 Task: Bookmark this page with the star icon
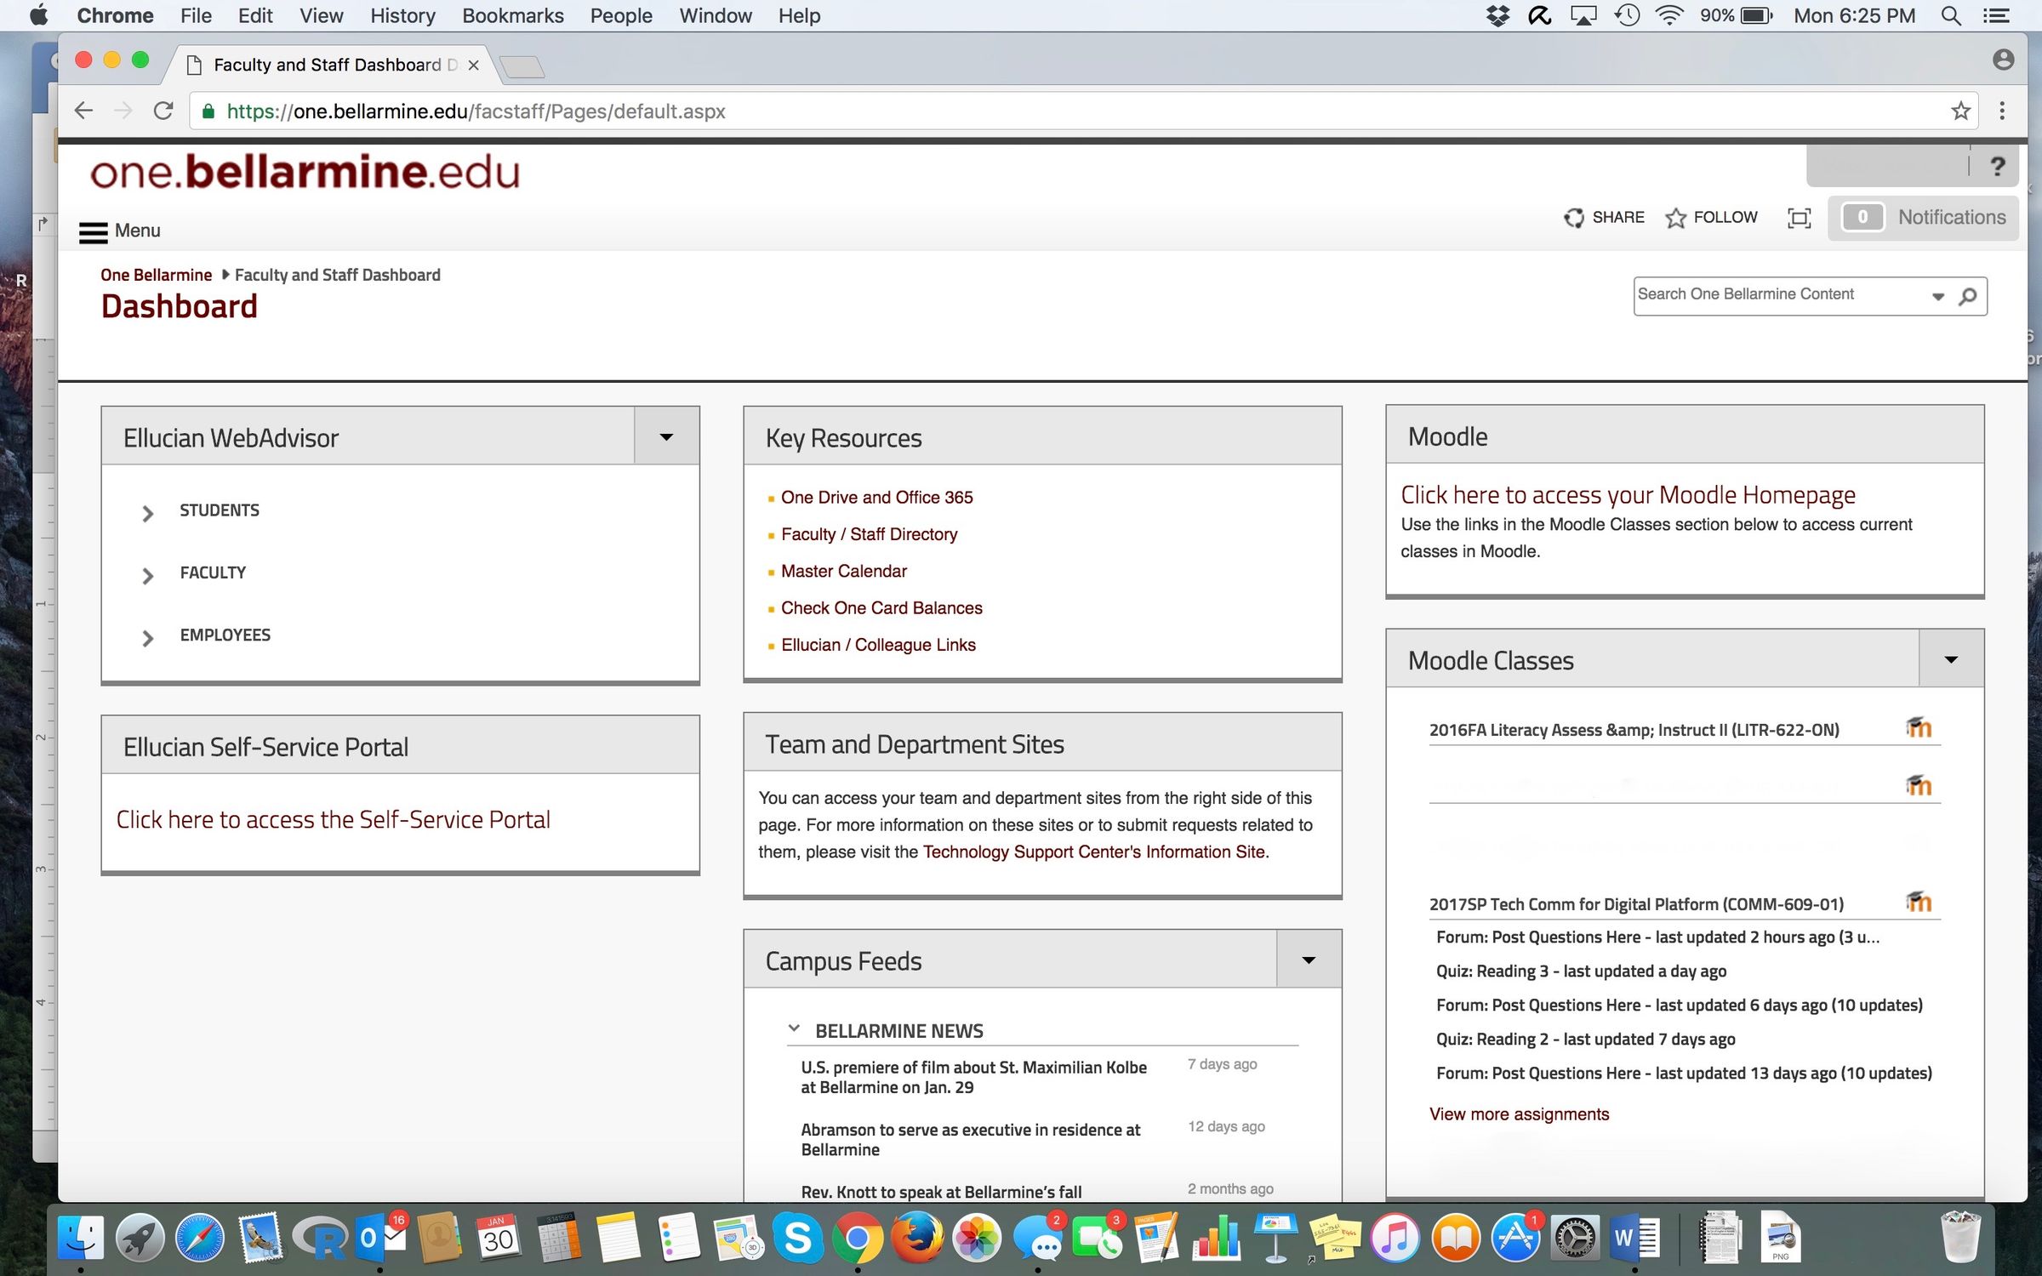1960,111
